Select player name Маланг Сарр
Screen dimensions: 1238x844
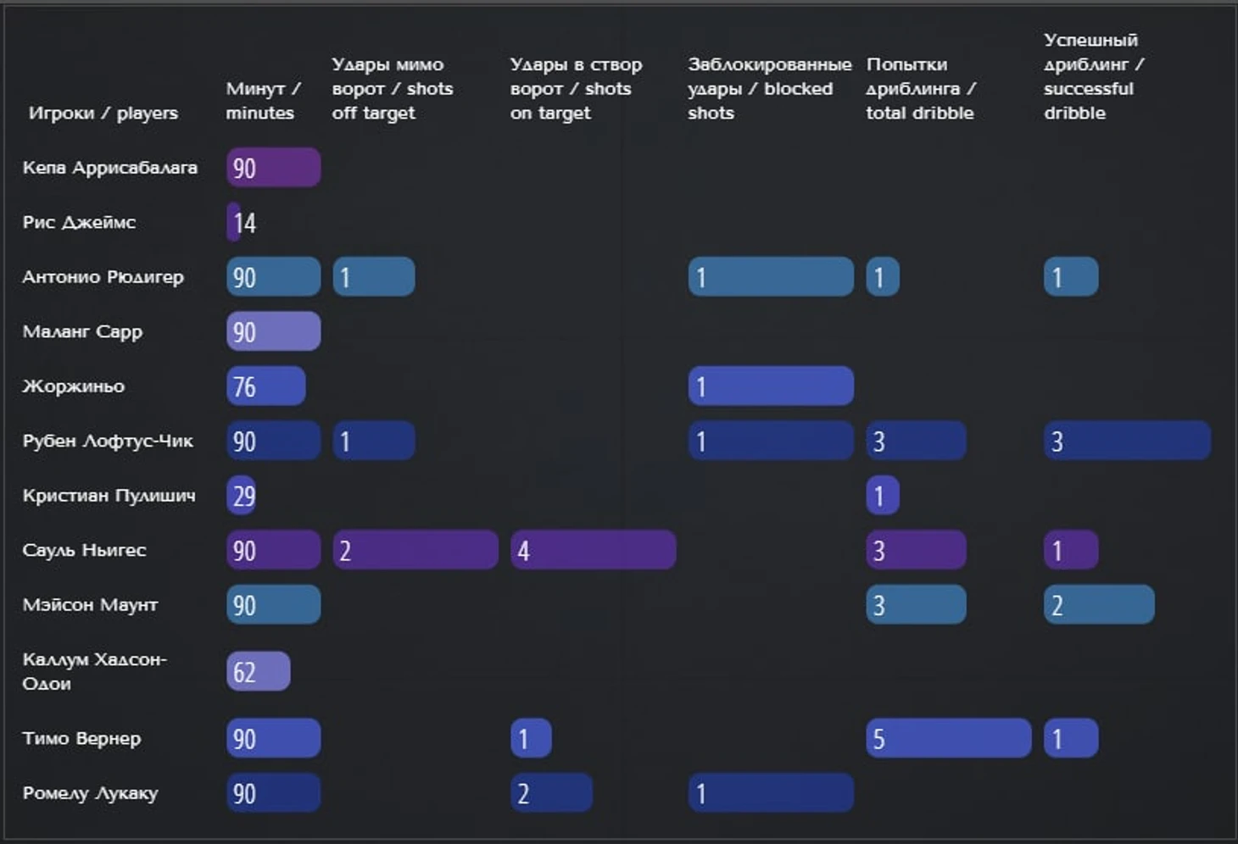coord(82,332)
